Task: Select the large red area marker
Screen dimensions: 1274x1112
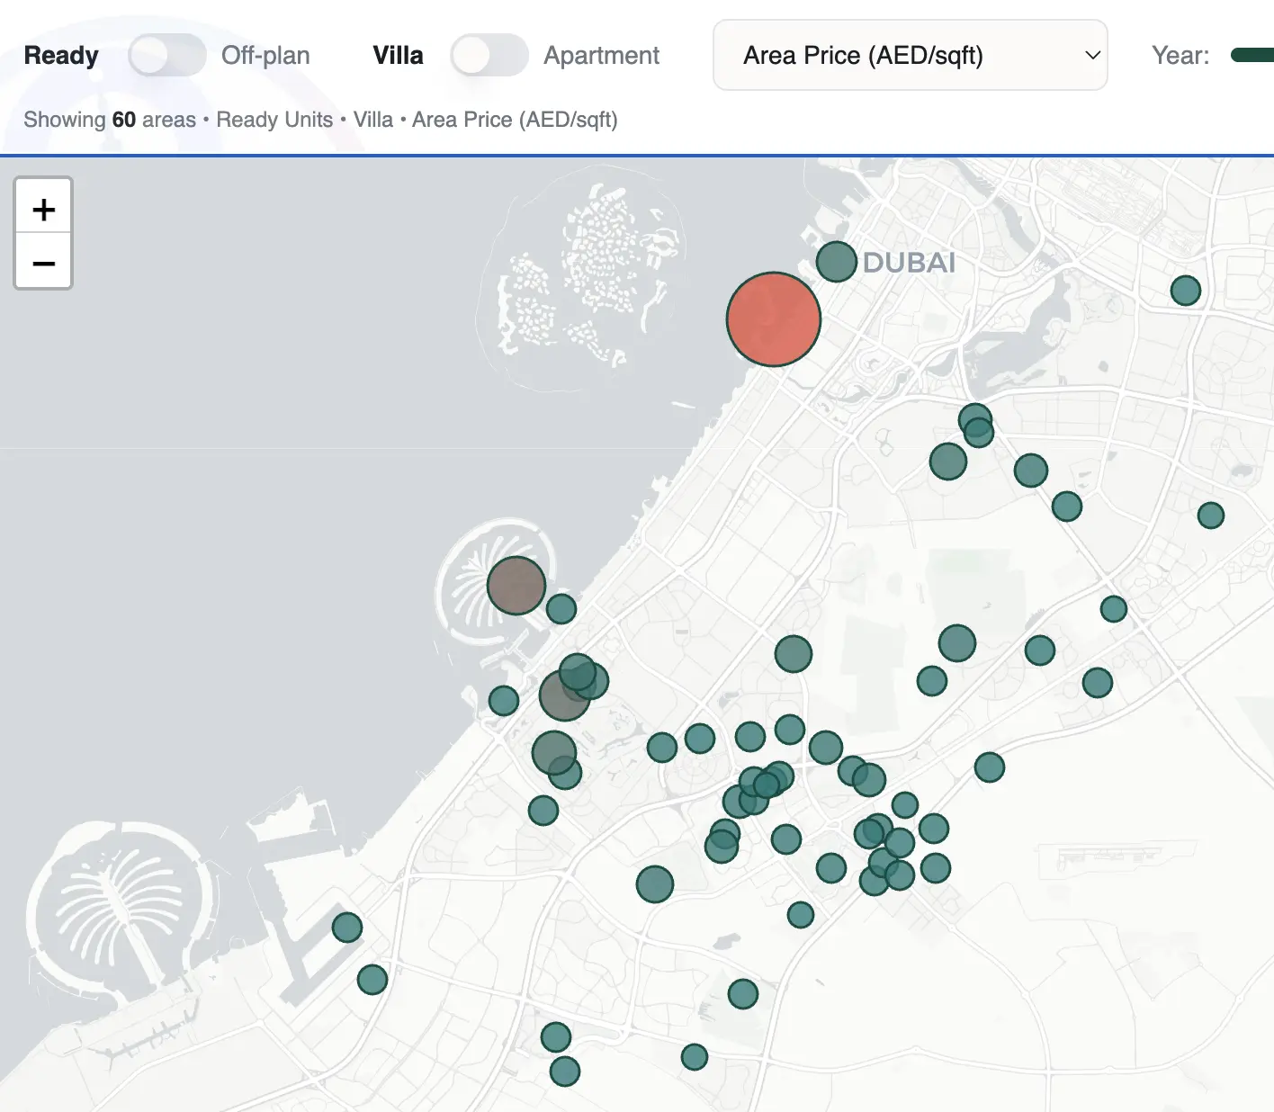Action: pos(773,319)
